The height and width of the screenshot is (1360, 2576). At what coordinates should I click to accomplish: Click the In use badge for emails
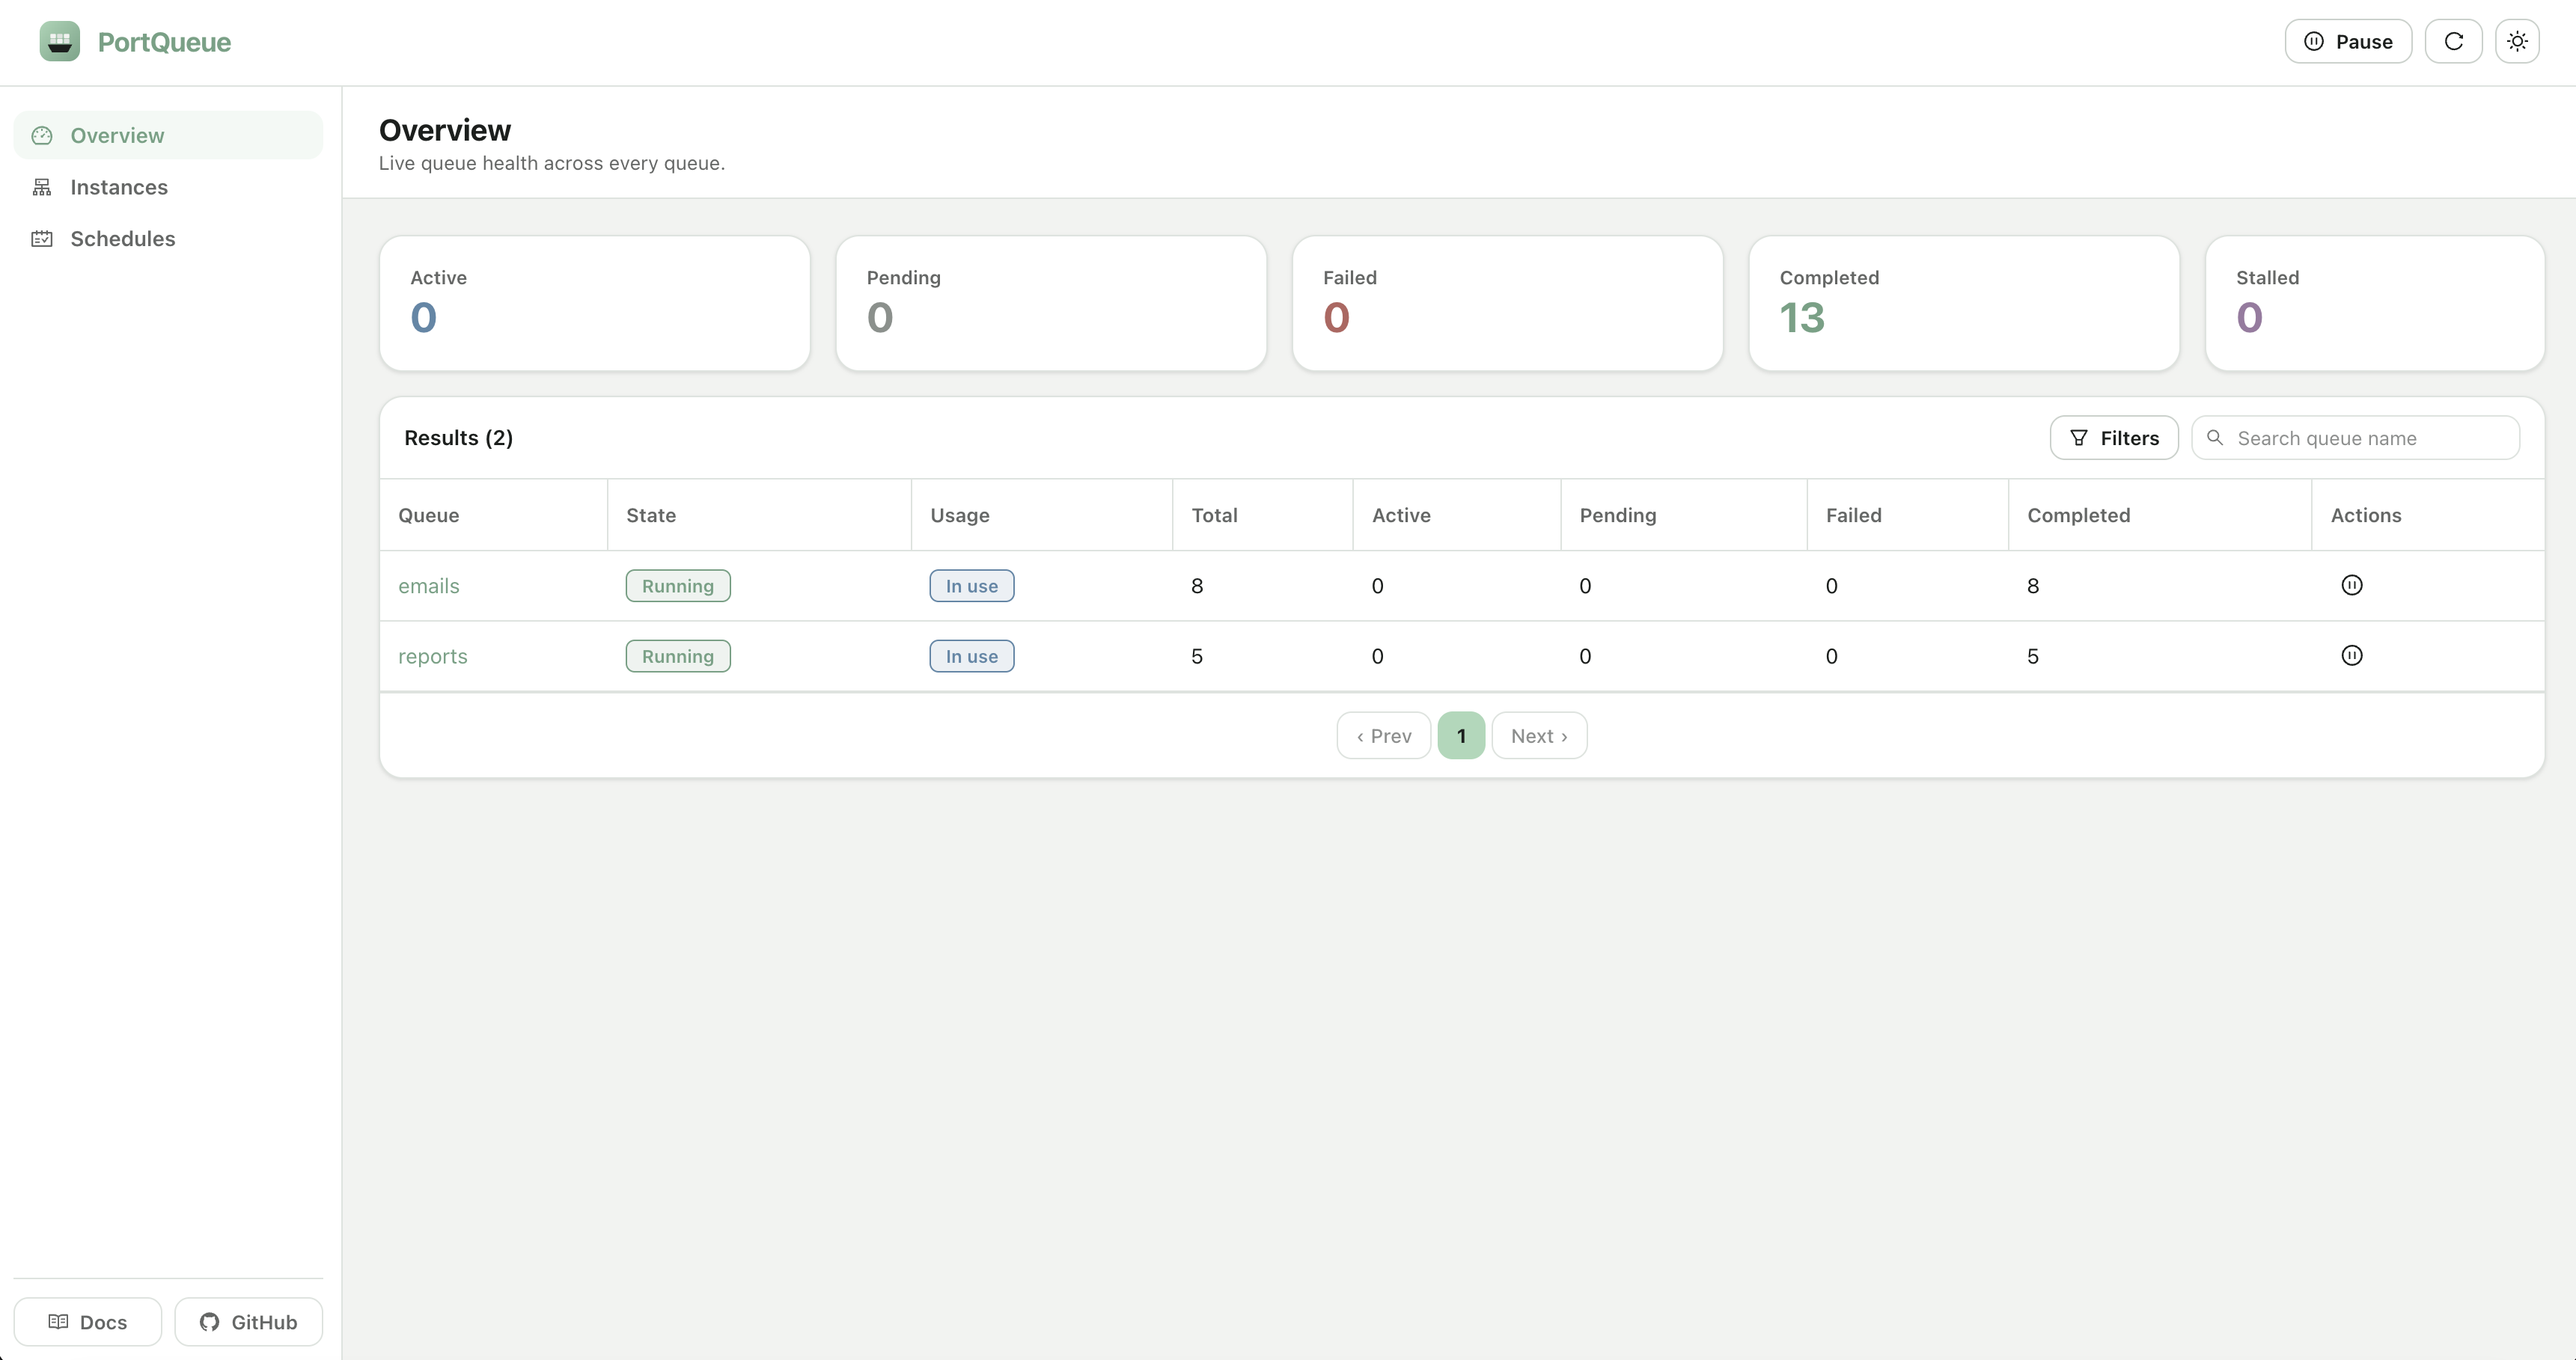coord(972,586)
